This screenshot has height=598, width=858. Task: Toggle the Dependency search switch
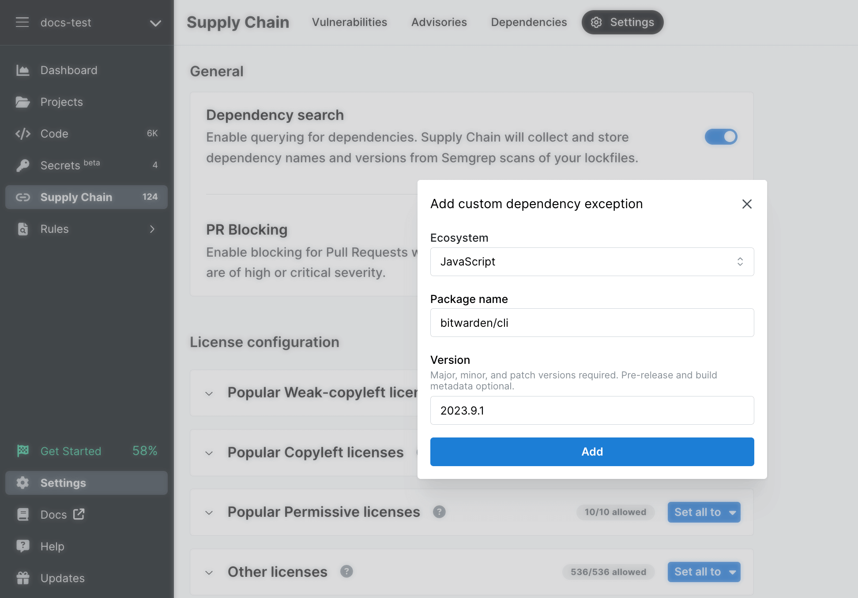(721, 137)
